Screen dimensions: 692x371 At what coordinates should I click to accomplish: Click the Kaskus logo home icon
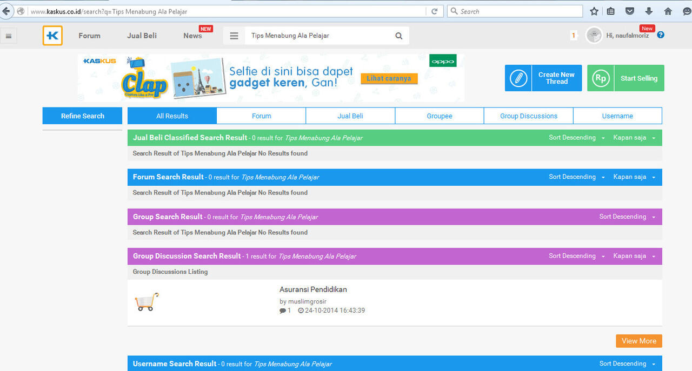coord(52,36)
